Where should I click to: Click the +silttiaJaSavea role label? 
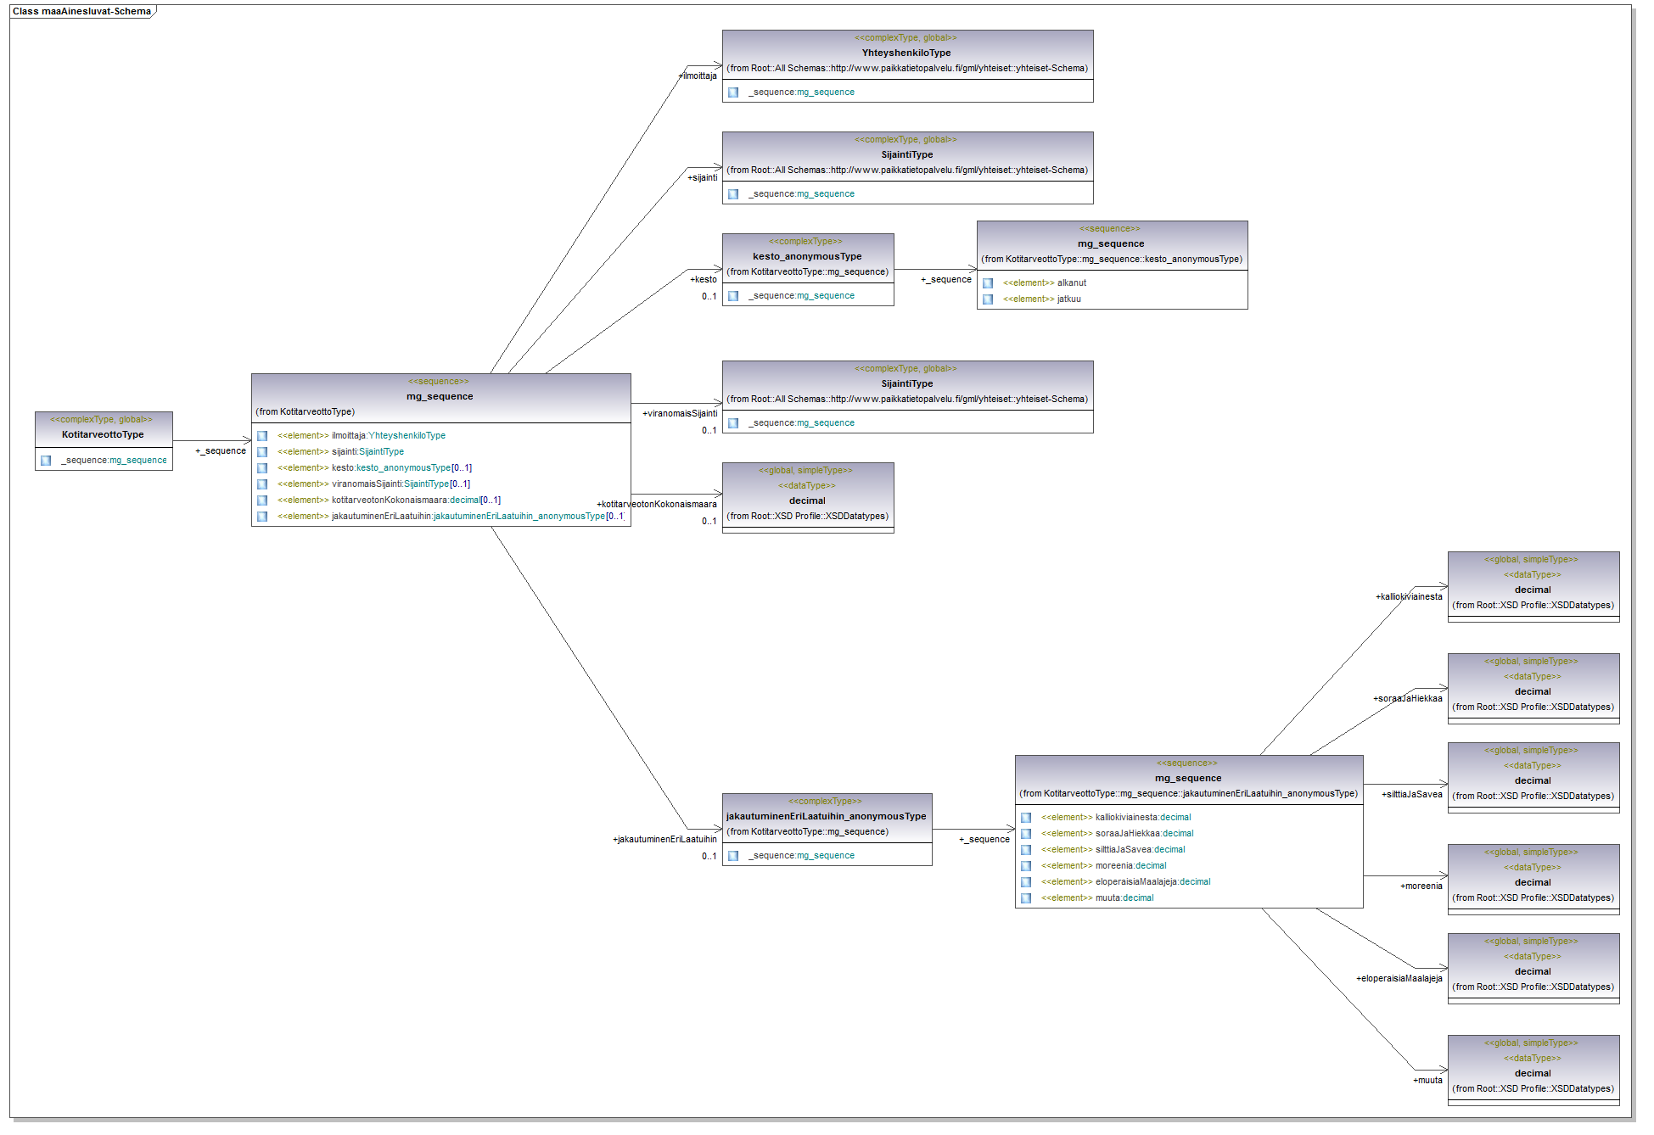pyautogui.click(x=1412, y=794)
